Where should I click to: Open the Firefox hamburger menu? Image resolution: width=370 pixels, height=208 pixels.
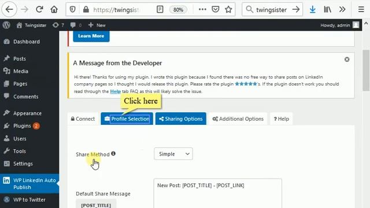[x=361, y=9]
